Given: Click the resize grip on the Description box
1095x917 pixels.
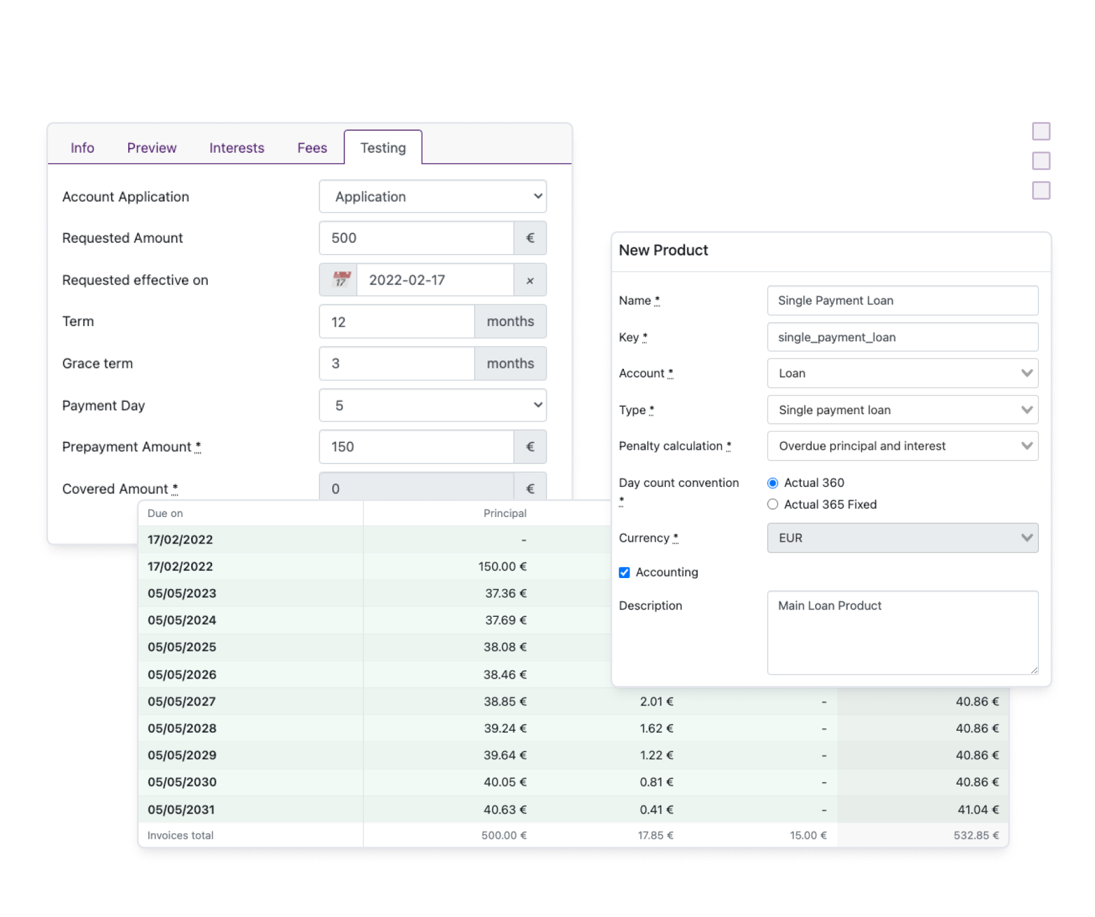Looking at the screenshot, I should (1035, 672).
